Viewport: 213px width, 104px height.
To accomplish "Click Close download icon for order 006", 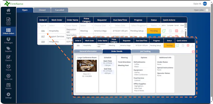I will [182, 31].
